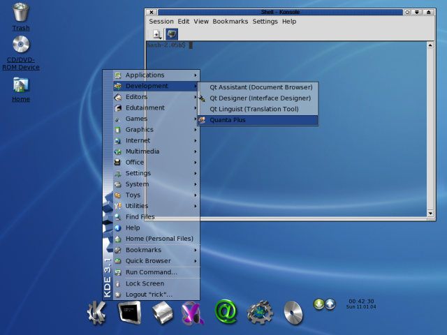Click the Lock Screen padlock icon
This screenshot has width=447, height=335.
pos(118,284)
